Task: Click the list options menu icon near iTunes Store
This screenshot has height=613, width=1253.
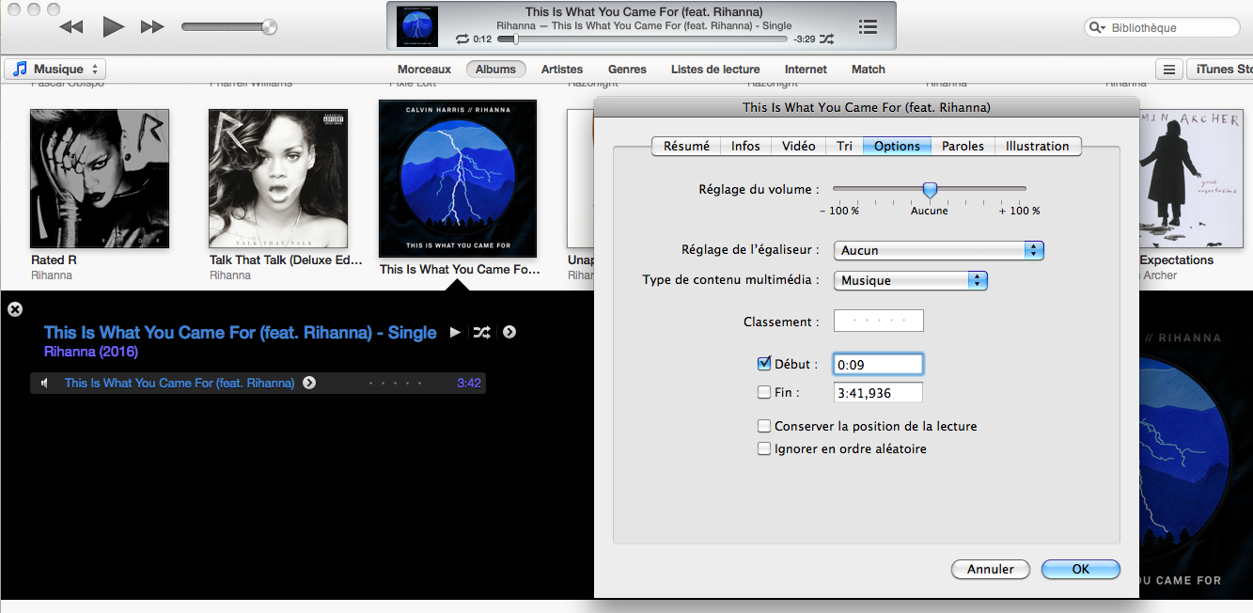Action: pyautogui.click(x=1168, y=69)
